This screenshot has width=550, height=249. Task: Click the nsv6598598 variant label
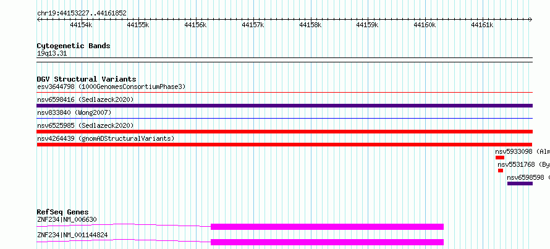(528, 177)
